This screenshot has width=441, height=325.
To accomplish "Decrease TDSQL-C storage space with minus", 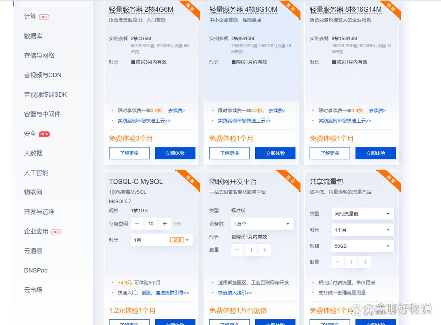I will coord(137,224).
